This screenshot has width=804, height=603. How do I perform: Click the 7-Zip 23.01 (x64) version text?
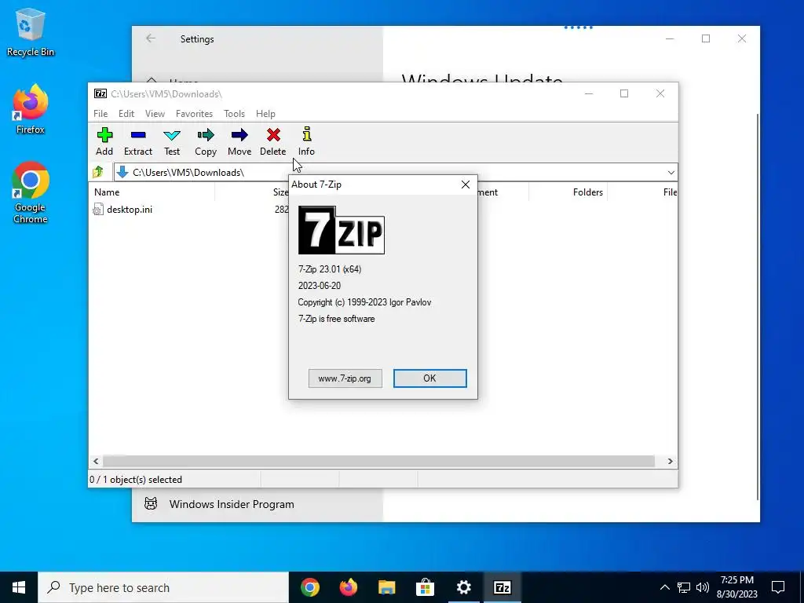tap(330, 269)
